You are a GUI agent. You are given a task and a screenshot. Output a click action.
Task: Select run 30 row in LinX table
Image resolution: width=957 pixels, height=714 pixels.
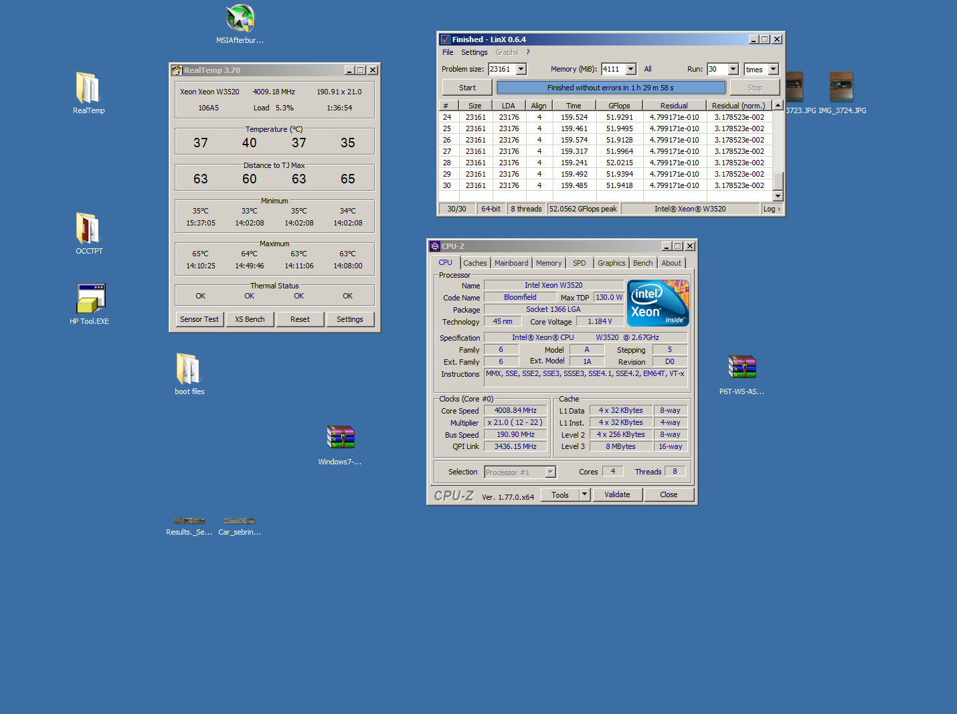tap(606, 185)
